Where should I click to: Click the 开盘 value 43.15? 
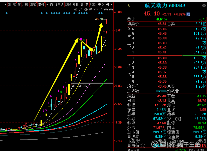[202, 96]
